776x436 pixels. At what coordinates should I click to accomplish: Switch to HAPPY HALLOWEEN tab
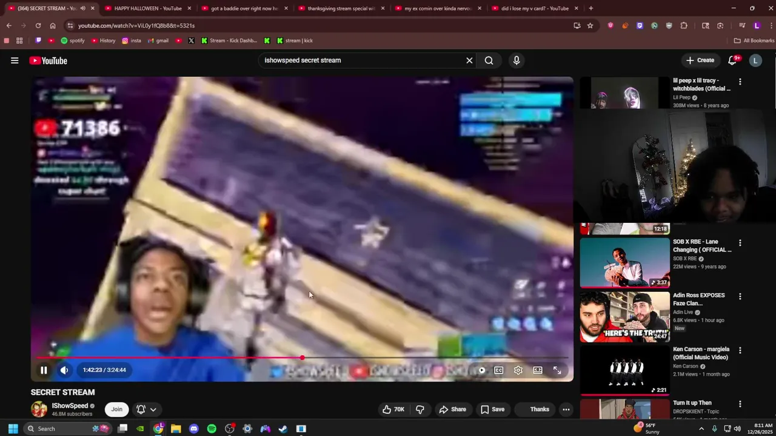147,8
